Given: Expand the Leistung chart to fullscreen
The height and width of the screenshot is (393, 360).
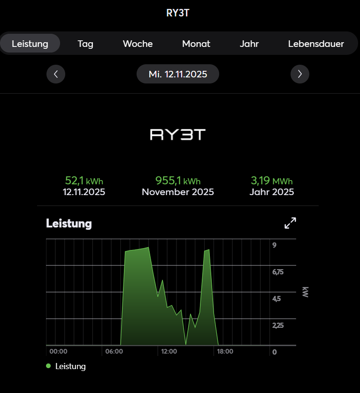Looking at the screenshot, I should point(291,223).
